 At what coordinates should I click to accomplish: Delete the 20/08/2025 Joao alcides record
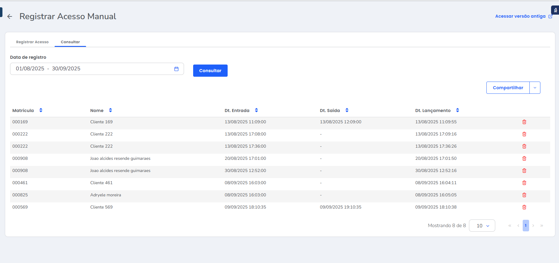524,159
